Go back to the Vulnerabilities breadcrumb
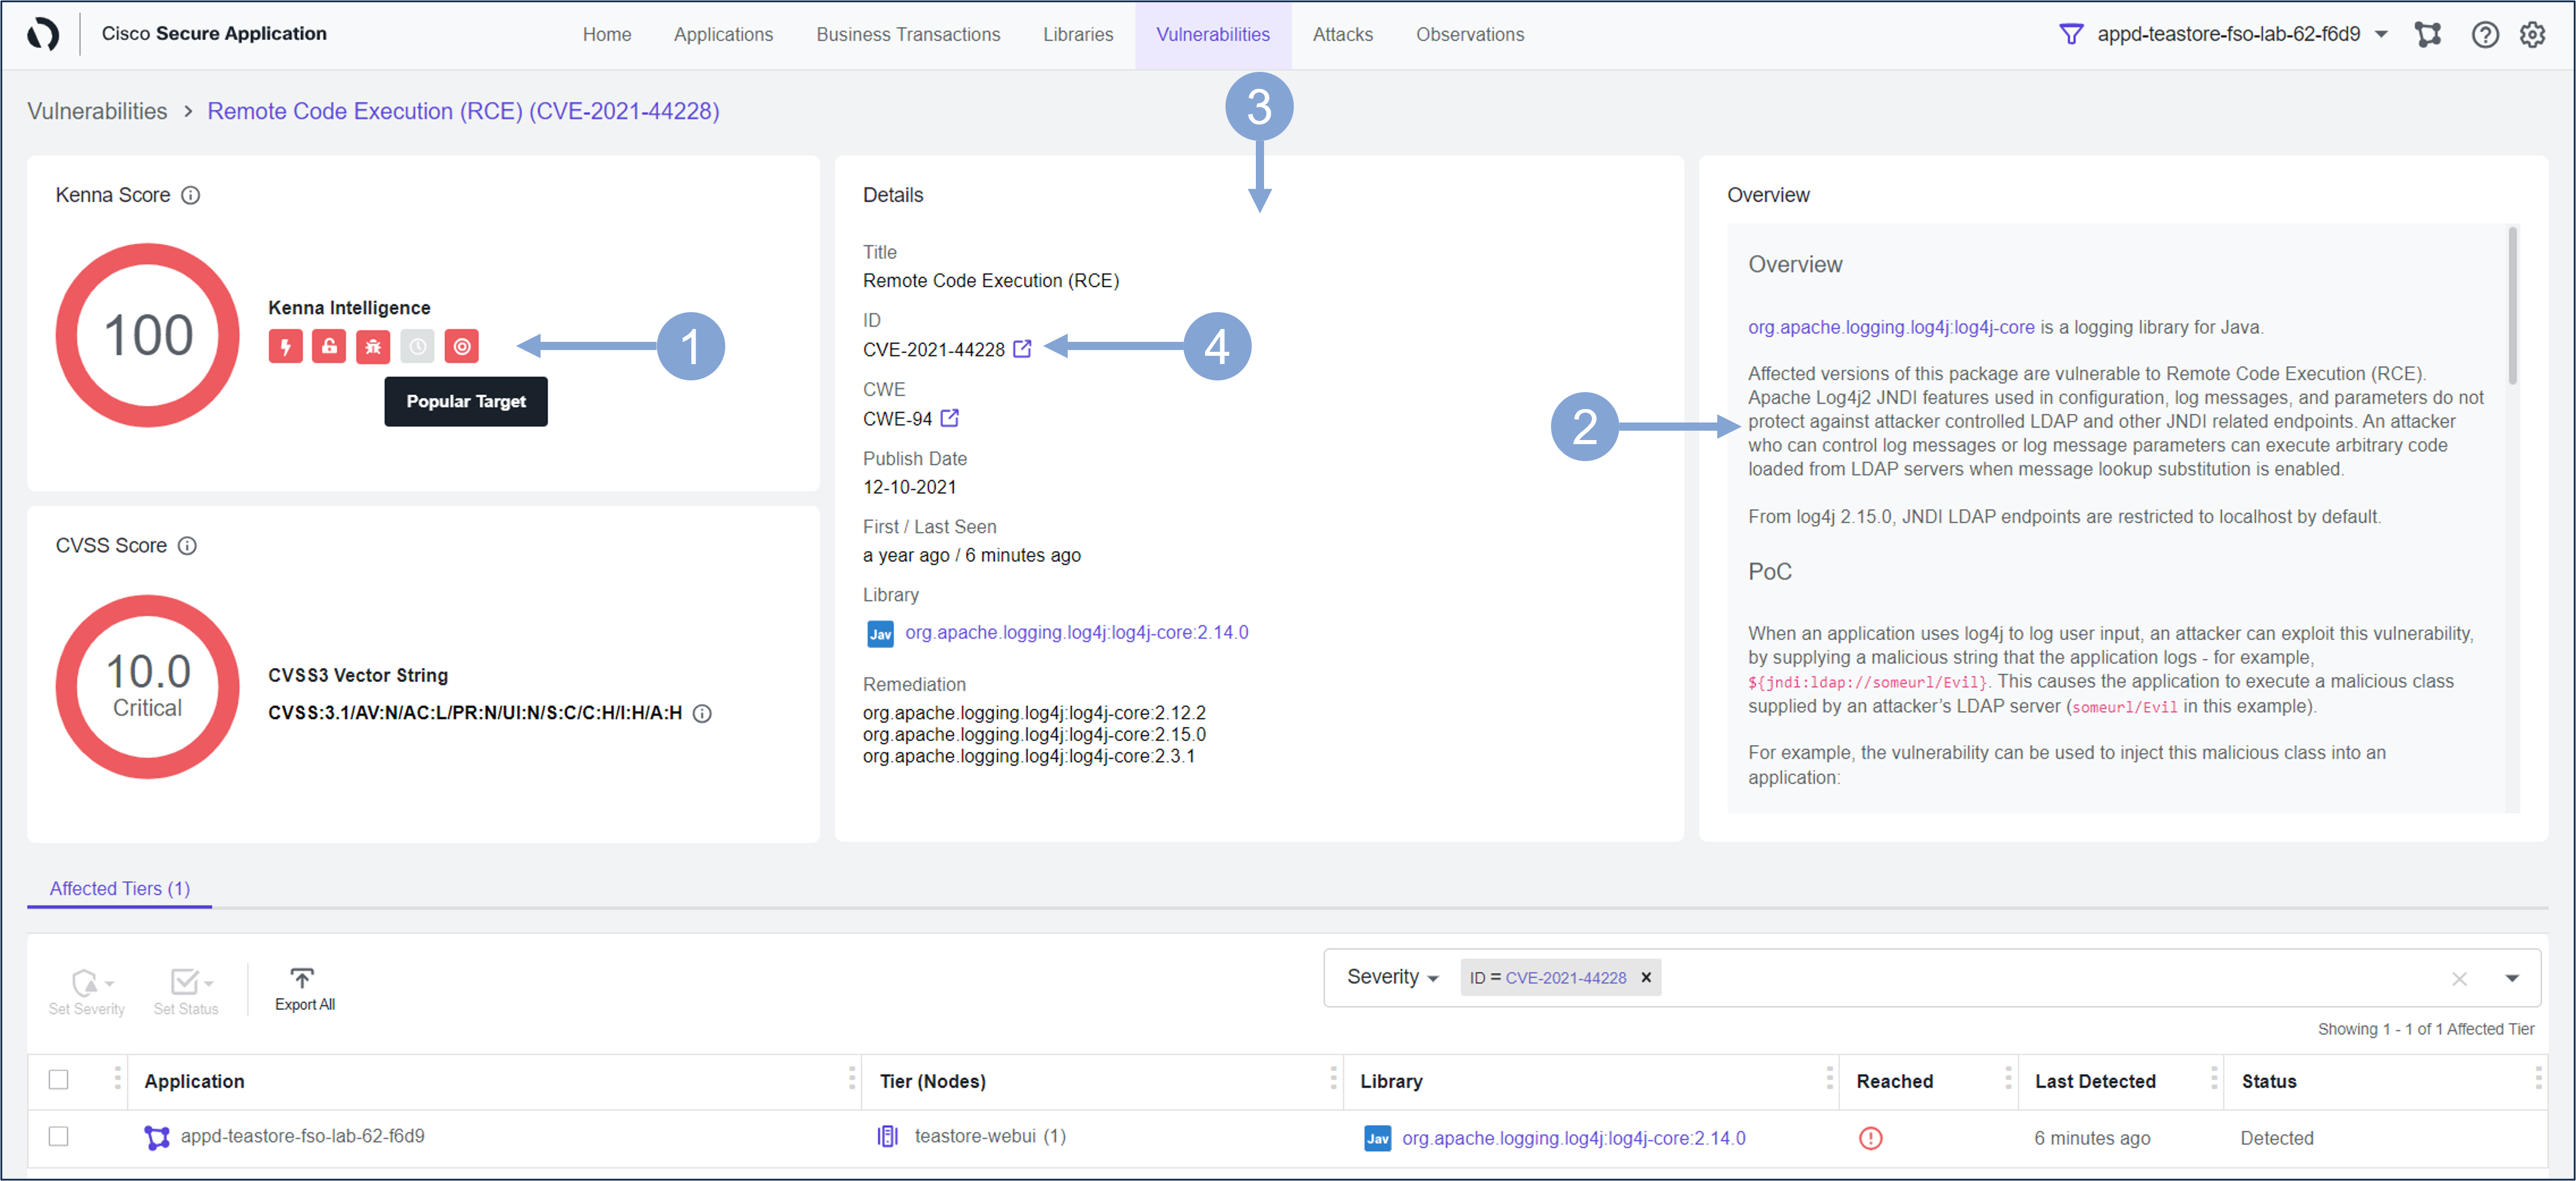The width and height of the screenshot is (2576, 1181). coord(97,111)
